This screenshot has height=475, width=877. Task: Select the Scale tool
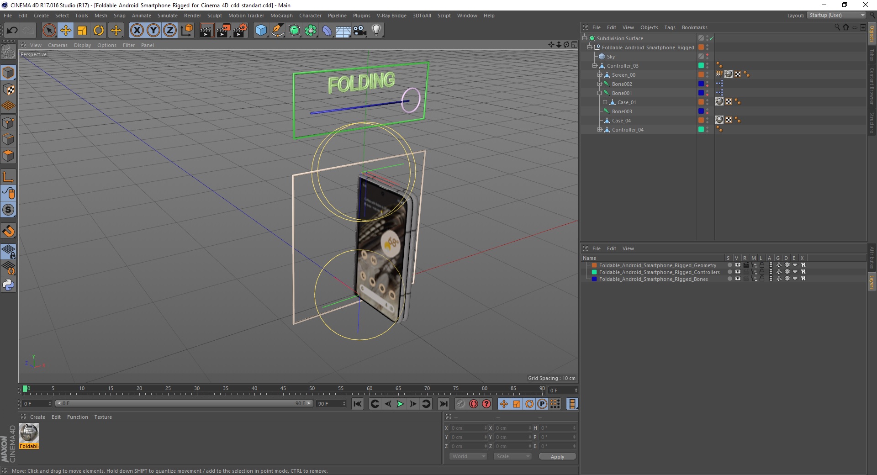pos(82,31)
